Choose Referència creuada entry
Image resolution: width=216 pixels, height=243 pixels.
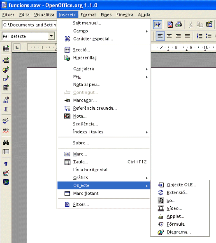pyautogui.click(x=104, y=108)
